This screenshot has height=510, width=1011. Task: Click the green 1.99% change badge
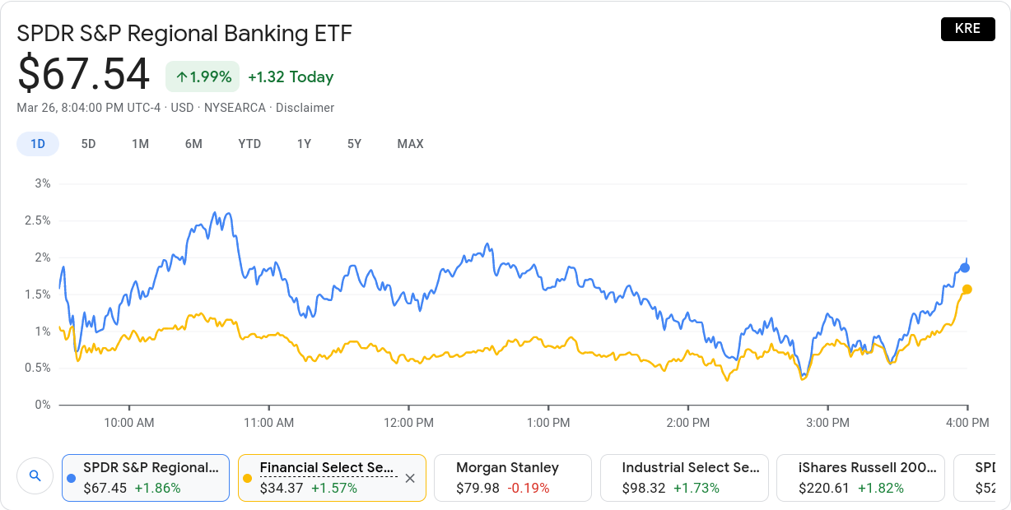[x=203, y=76]
